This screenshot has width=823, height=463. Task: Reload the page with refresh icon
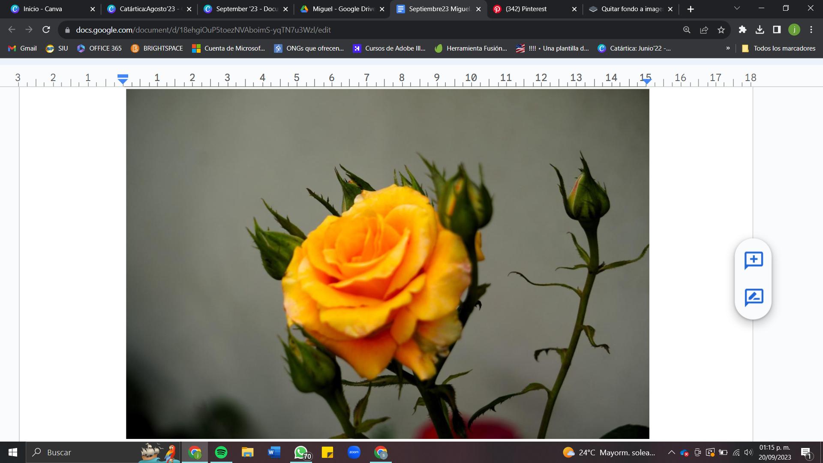coord(46,30)
